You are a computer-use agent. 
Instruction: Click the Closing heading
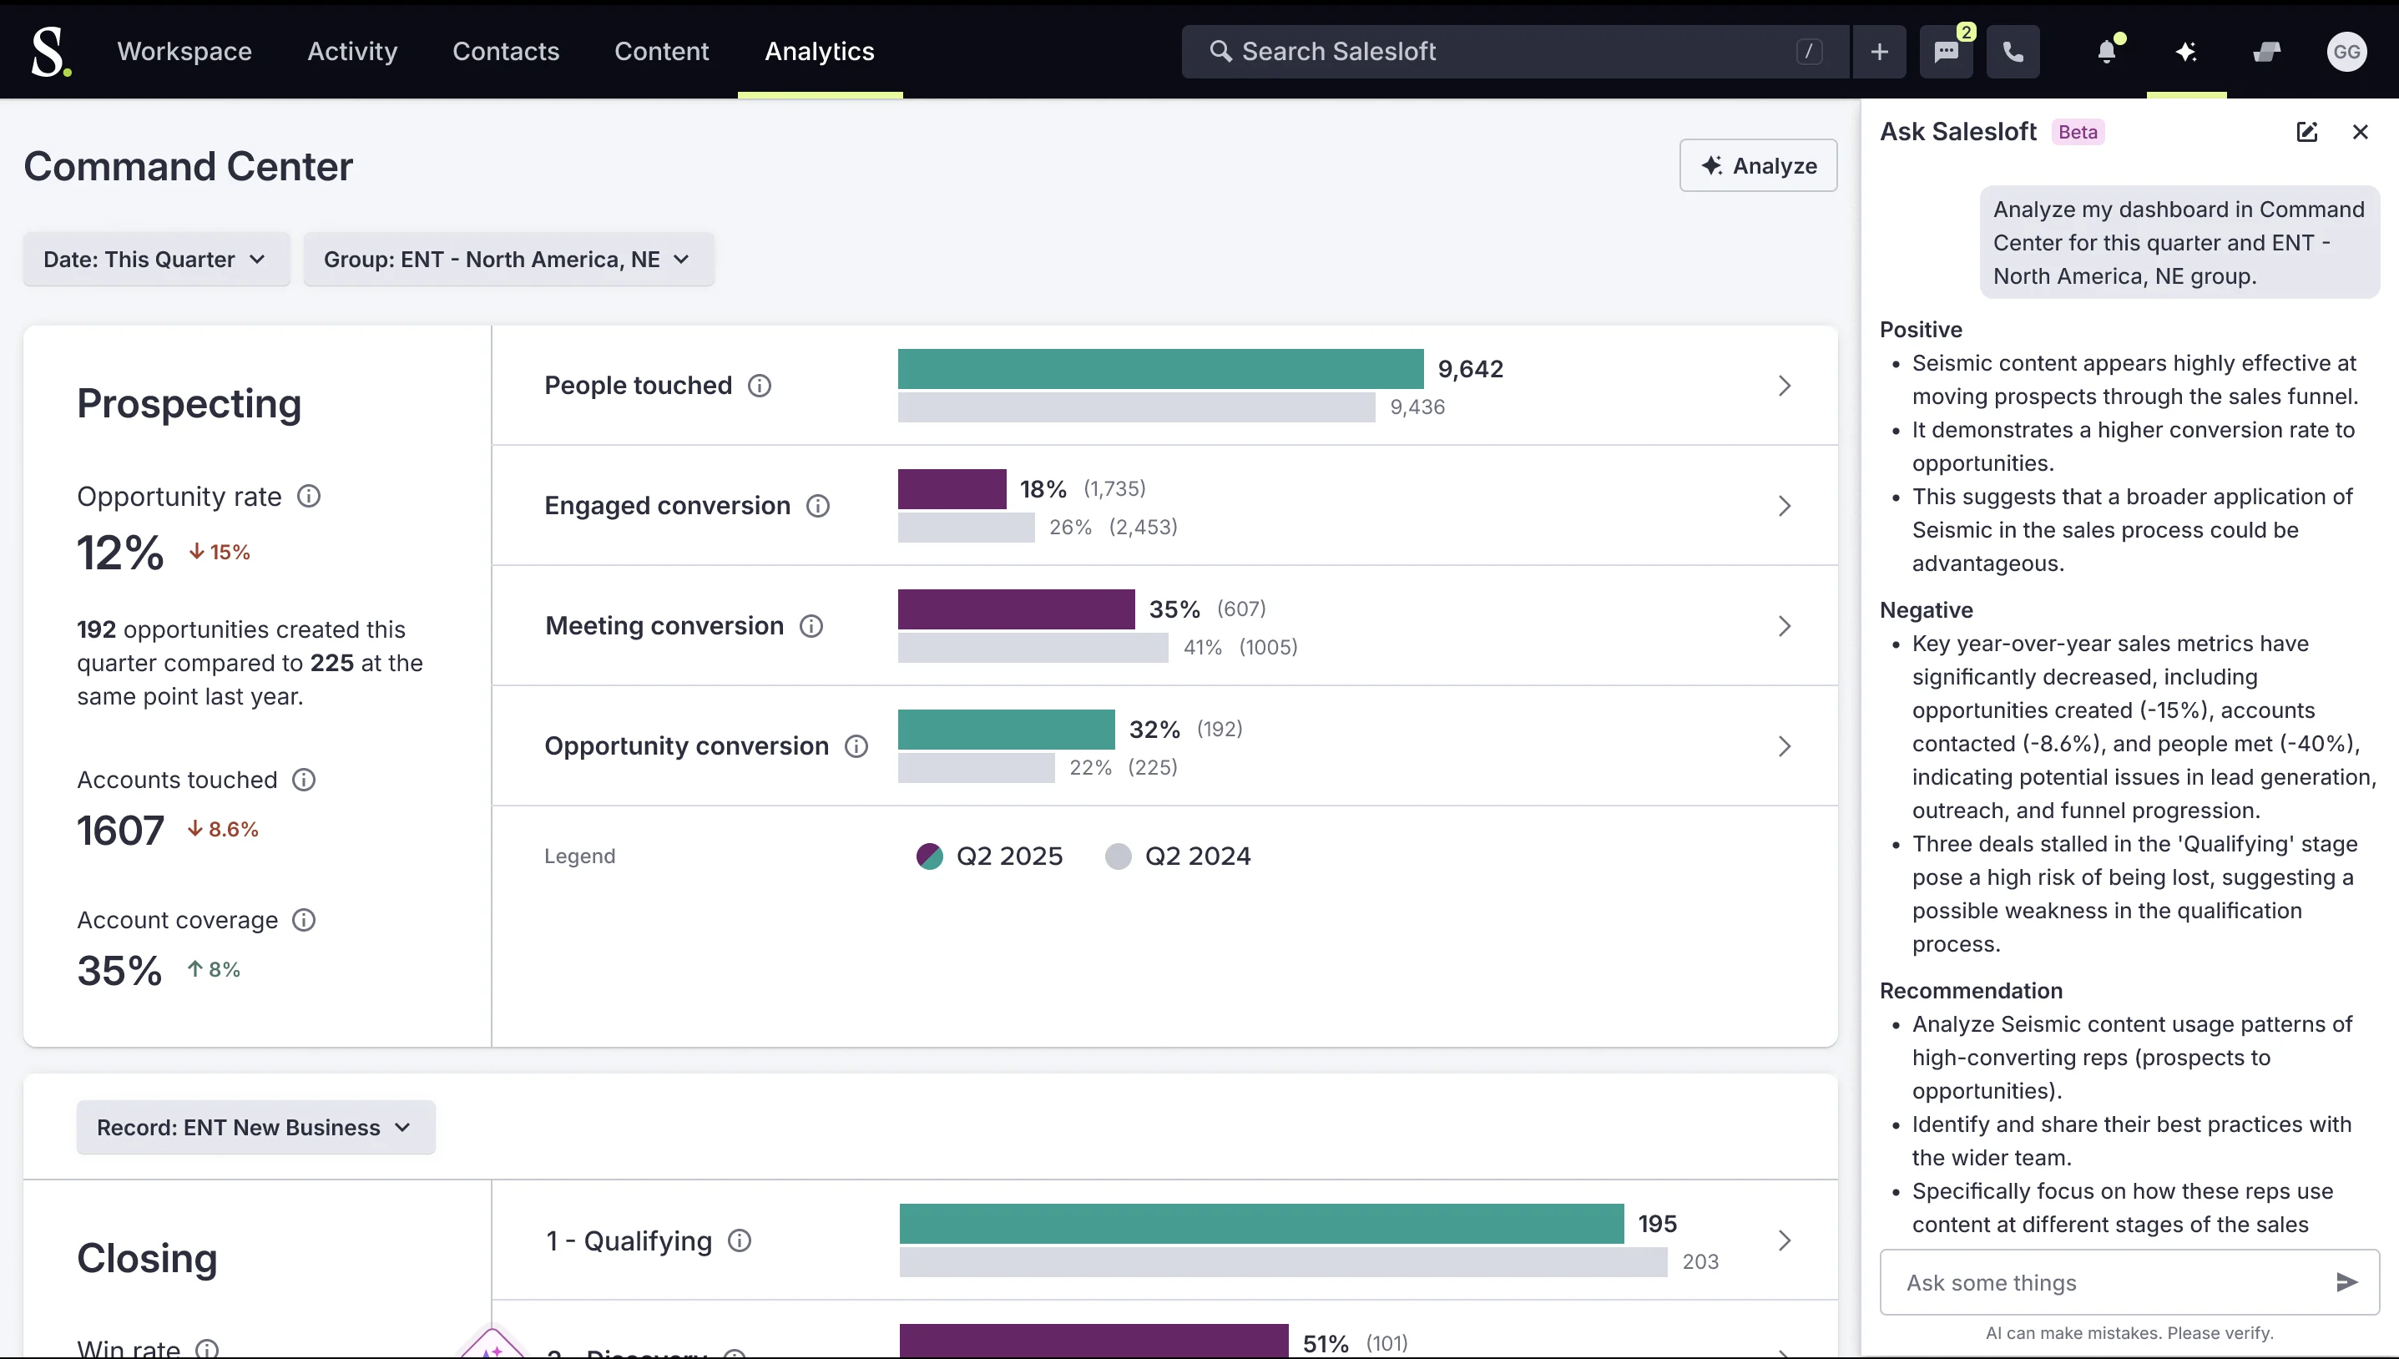148,1258
